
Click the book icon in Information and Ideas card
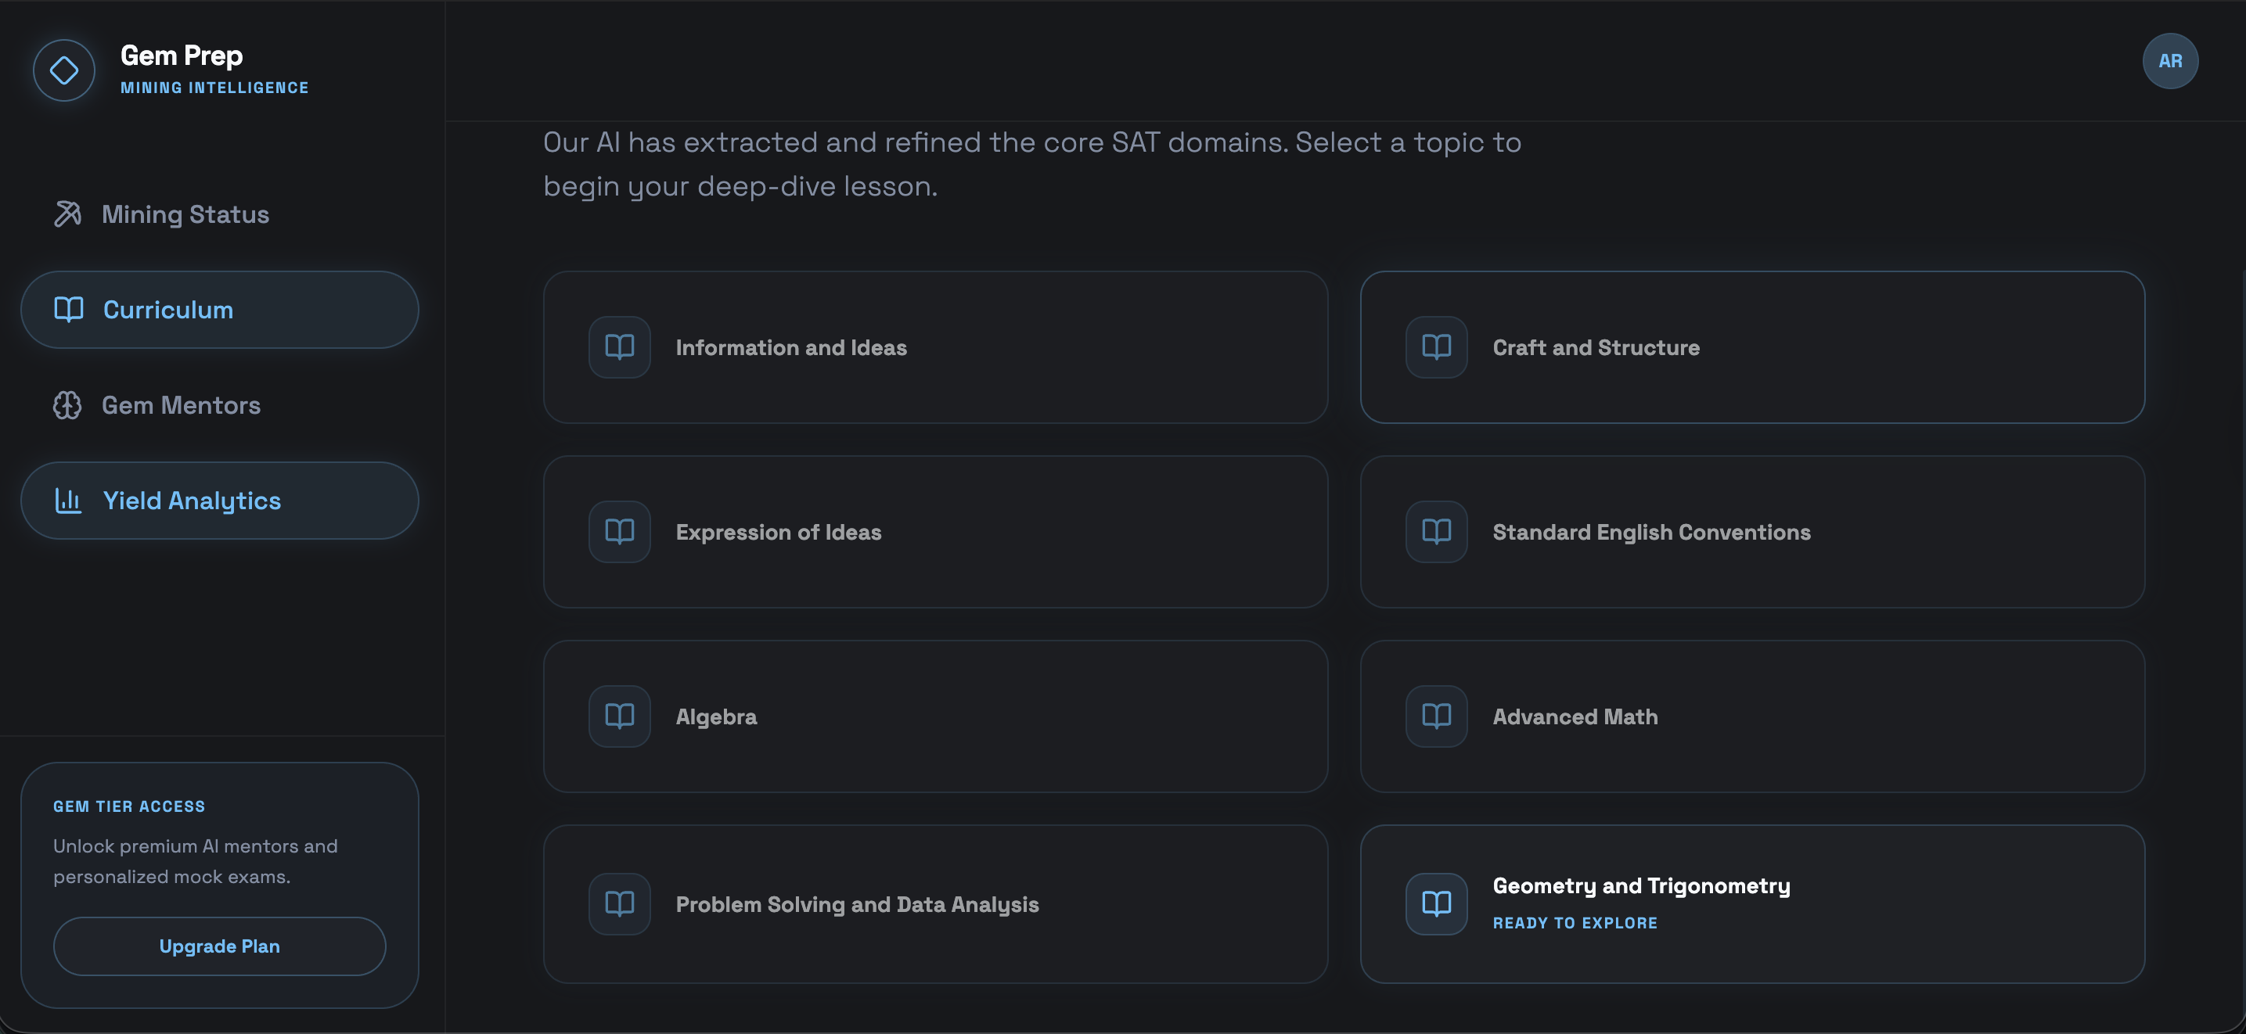click(x=619, y=347)
